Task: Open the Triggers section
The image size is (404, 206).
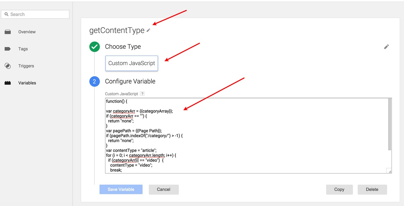Action: click(x=26, y=66)
